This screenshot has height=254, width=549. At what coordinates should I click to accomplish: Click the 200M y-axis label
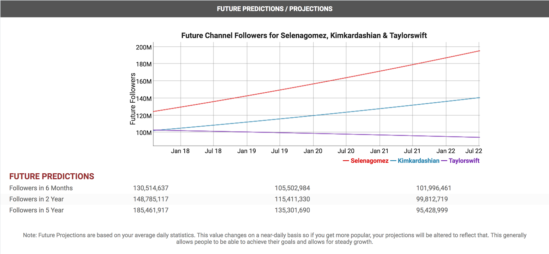pyautogui.click(x=144, y=47)
